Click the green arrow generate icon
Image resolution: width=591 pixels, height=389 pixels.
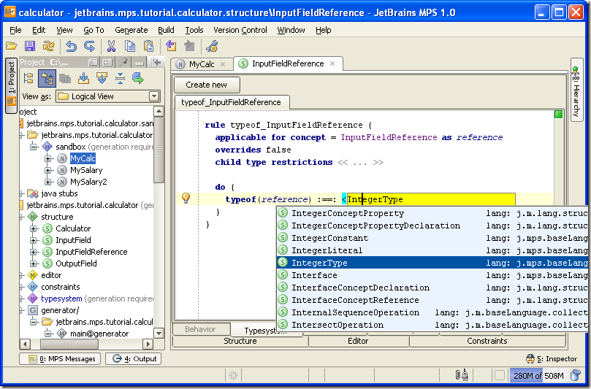point(138,78)
